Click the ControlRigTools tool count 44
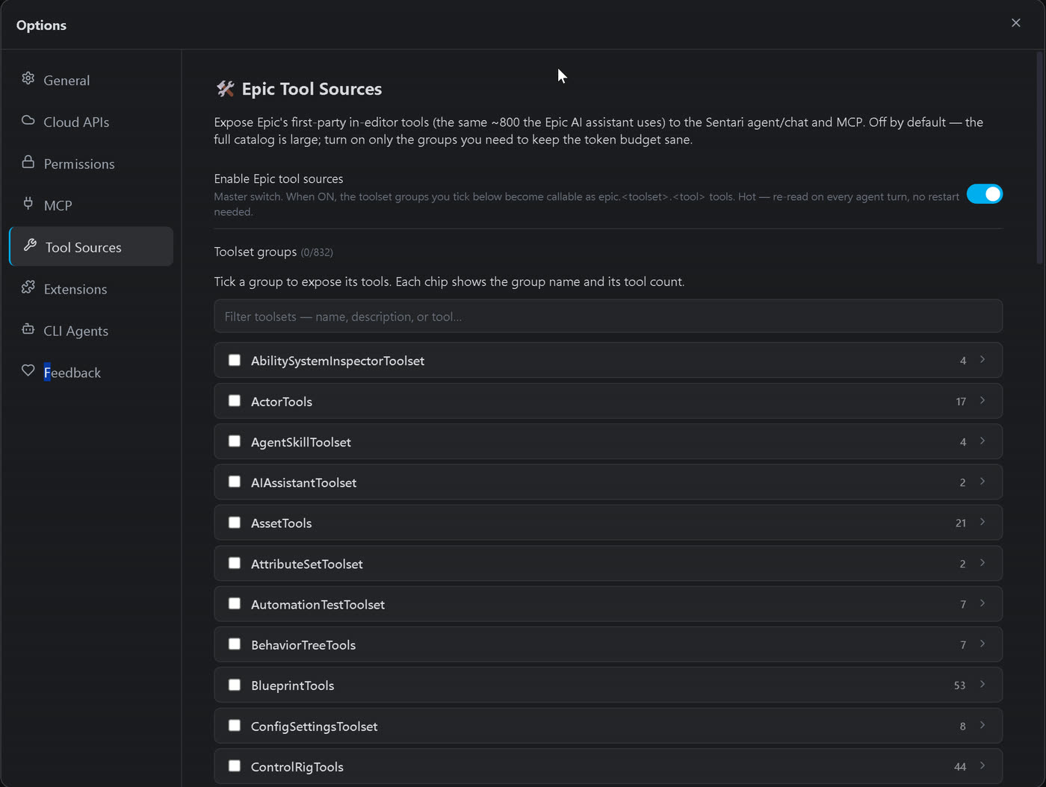The width and height of the screenshot is (1046, 787). pyautogui.click(x=960, y=767)
